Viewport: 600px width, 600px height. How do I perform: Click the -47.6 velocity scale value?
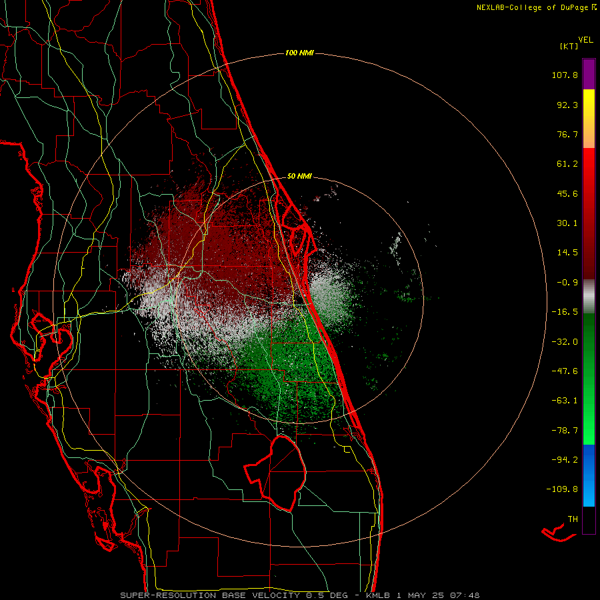pos(565,371)
